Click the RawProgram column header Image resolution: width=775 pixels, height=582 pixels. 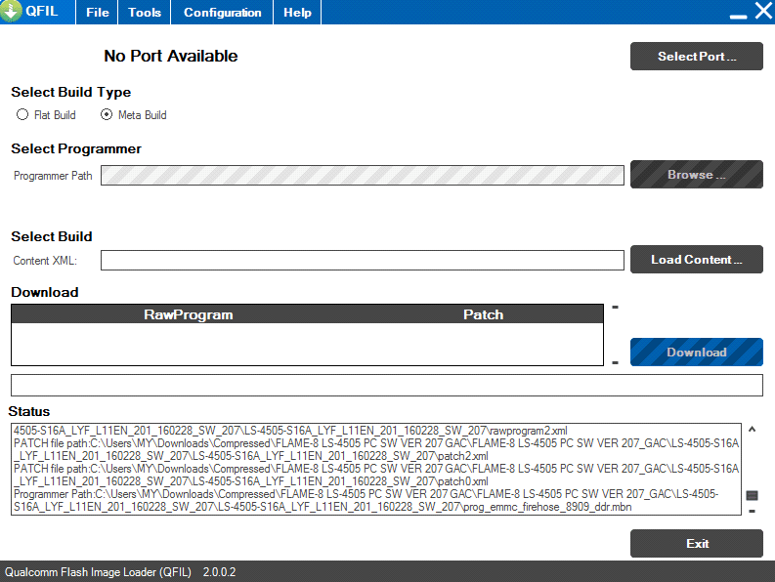click(189, 314)
